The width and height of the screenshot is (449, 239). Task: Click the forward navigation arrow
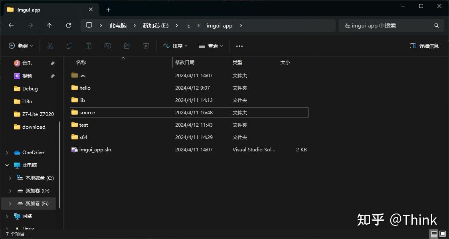click(x=30, y=25)
